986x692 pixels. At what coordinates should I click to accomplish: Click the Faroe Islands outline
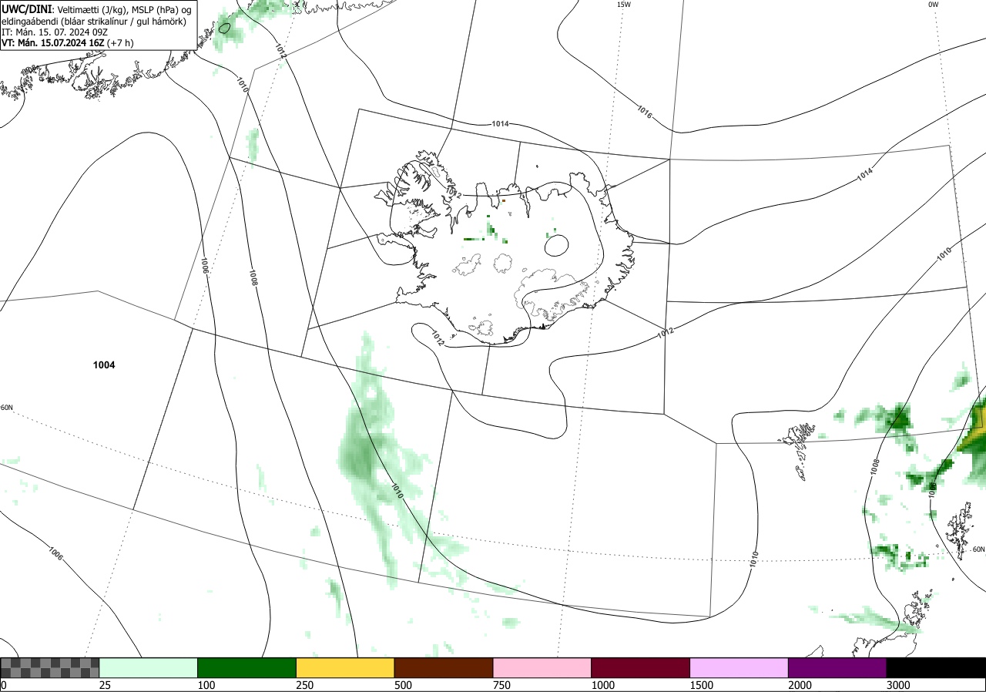[797, 450]
